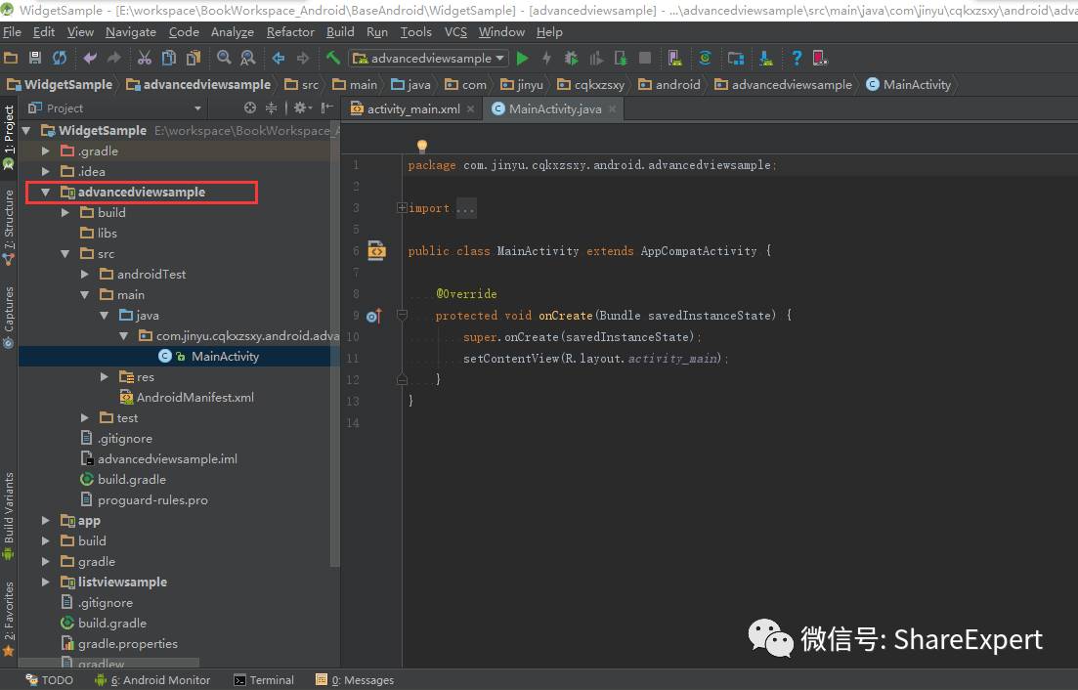Click the Copy icon in toolbar
Image resolution: width=1078 pixels, height=690 pixels.
coord(168,59)
